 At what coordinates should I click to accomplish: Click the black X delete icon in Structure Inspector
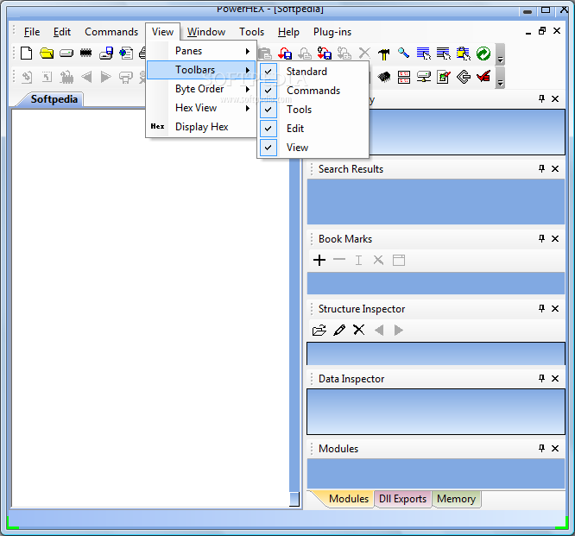359,330
